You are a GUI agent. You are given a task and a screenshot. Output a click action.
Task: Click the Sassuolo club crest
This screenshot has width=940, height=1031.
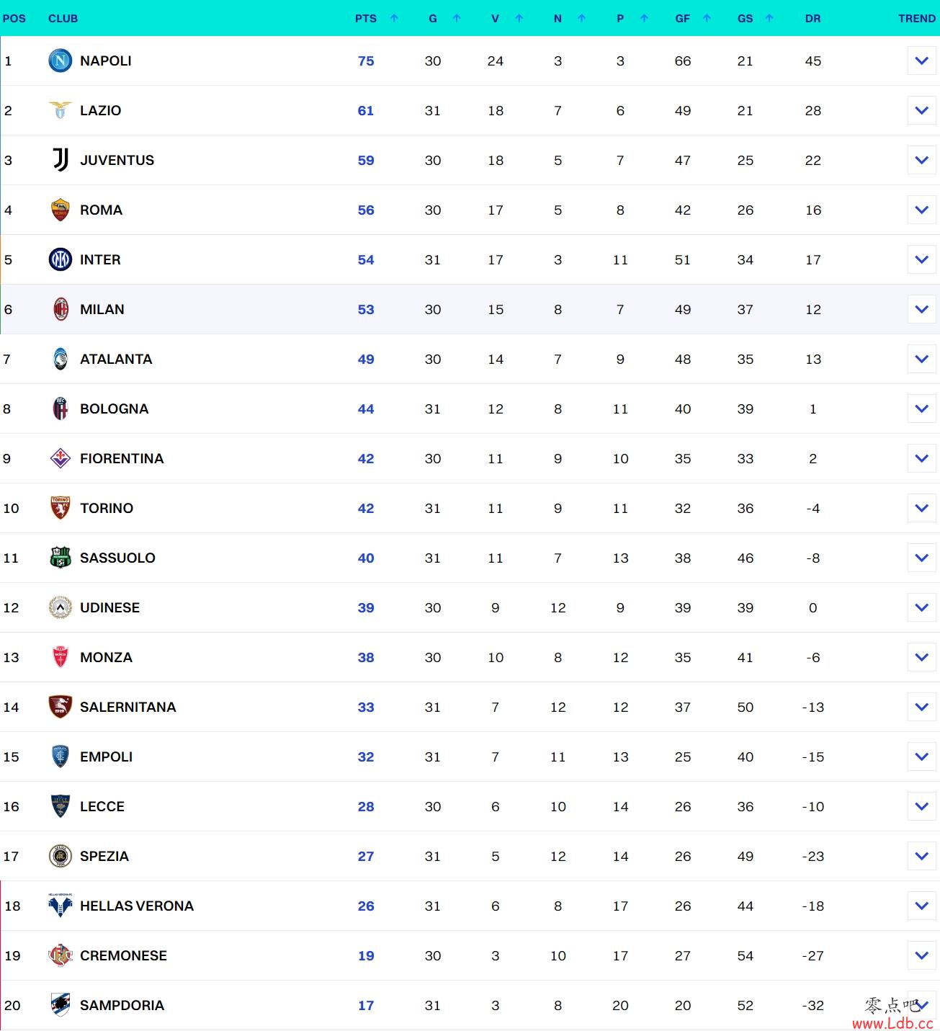tap(61, 558)
